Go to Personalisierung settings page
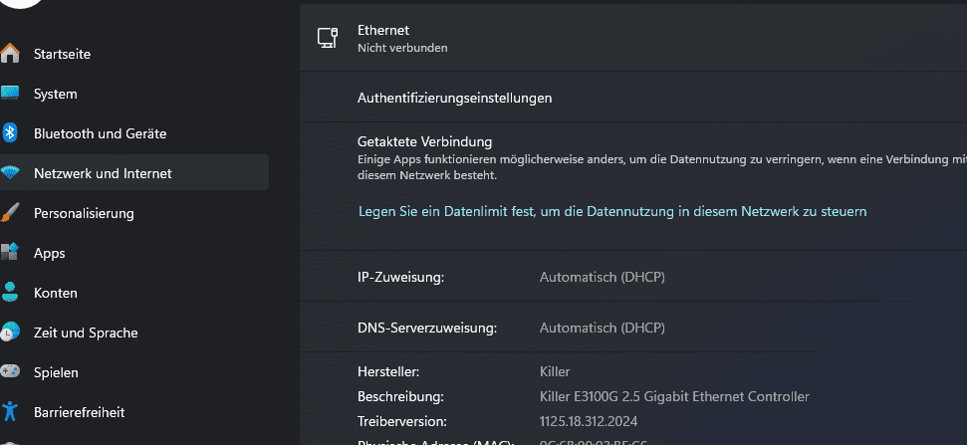 [x=84, y=213]
